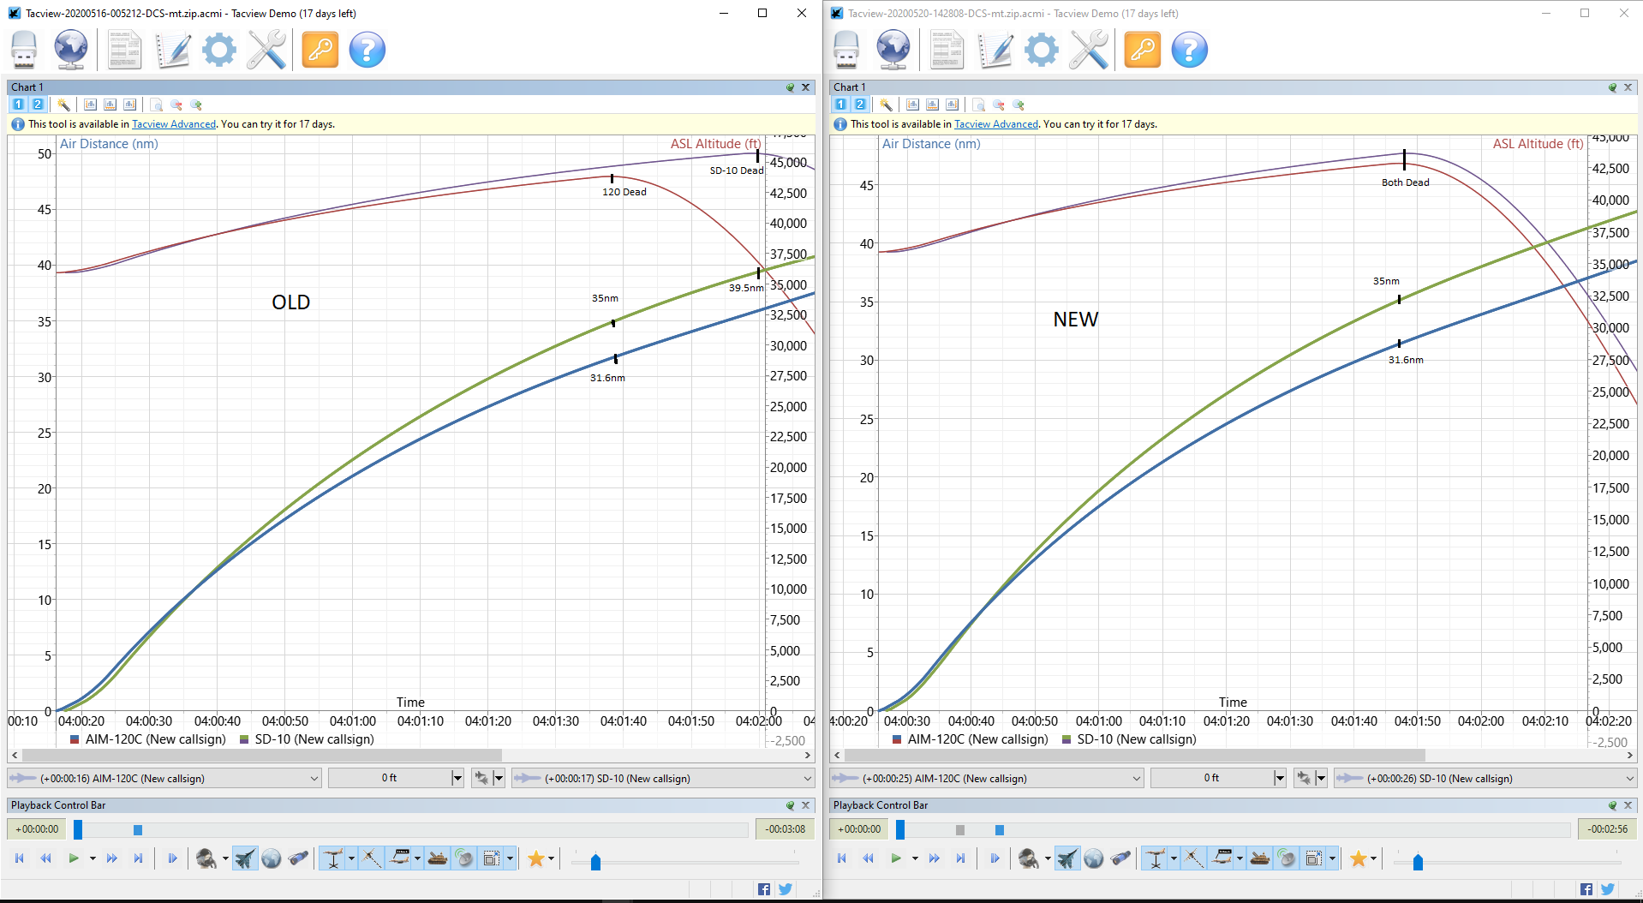Click the zoom out magnifier in left chart

[176, 105]
